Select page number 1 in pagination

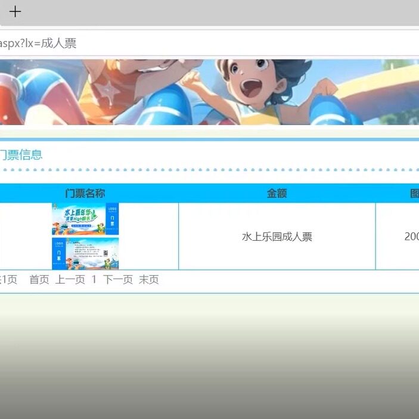point(94,280)
